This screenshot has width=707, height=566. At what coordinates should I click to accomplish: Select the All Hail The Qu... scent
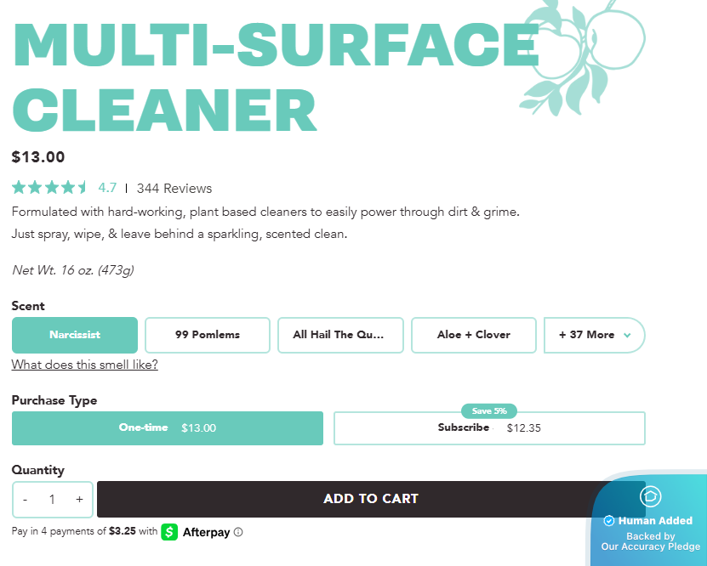click(x=340, y=335)
